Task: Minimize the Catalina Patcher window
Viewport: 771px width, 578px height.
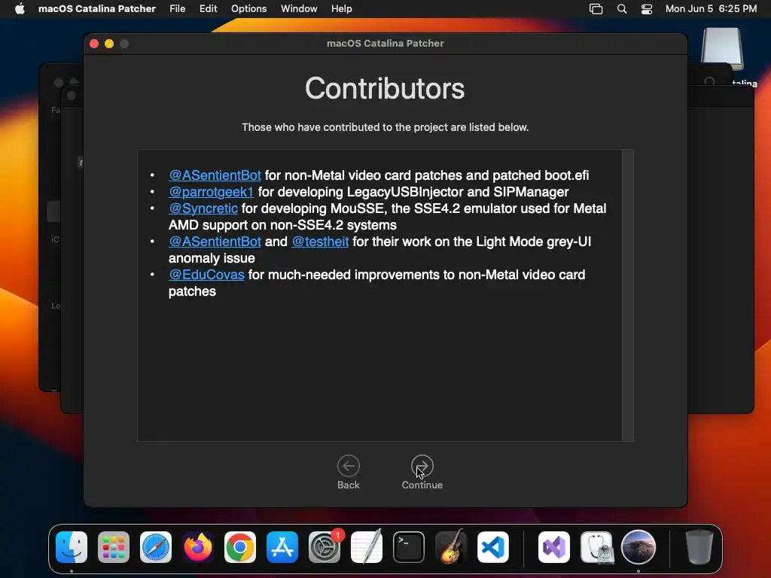Action: [109, 44]
